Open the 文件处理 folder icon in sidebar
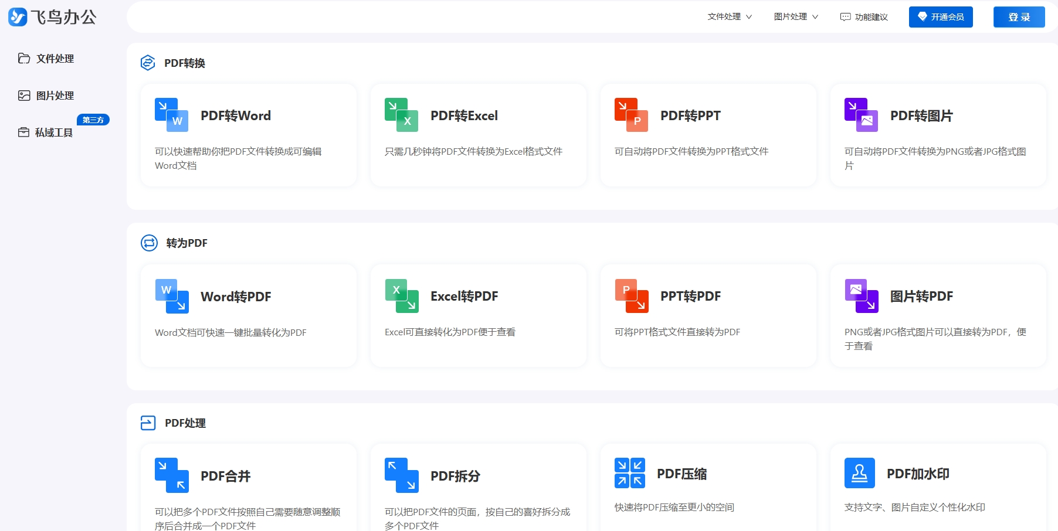Image resolution: width=1058 pixels, height=531 pixels. pos(24,59)
